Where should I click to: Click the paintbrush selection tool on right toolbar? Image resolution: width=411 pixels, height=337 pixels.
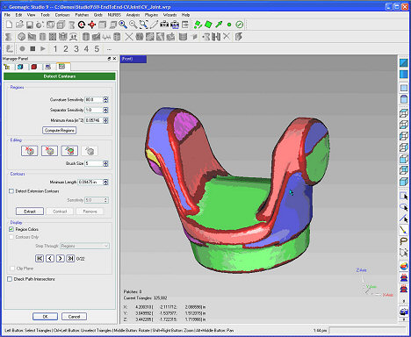pos(404,230)
